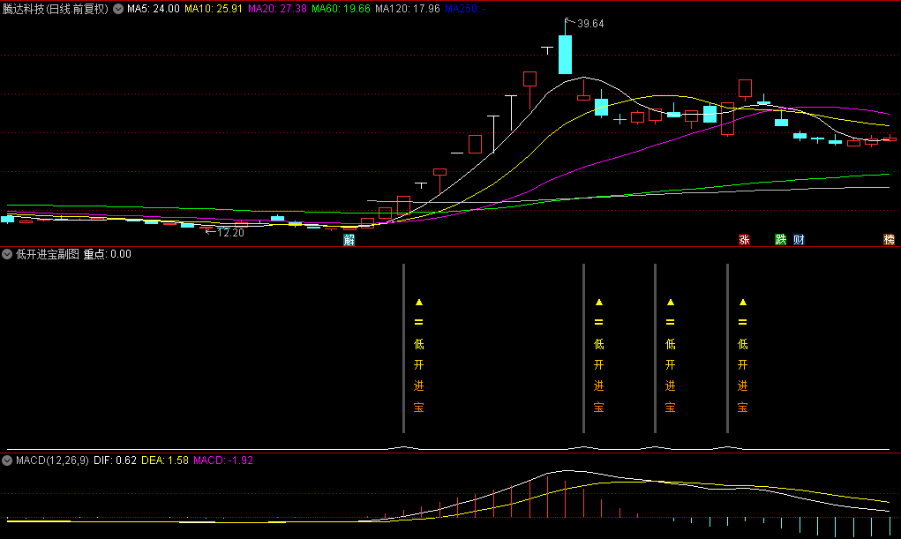Click the 12.20 low price label
The image size is (901, 539).
(230, 233)
